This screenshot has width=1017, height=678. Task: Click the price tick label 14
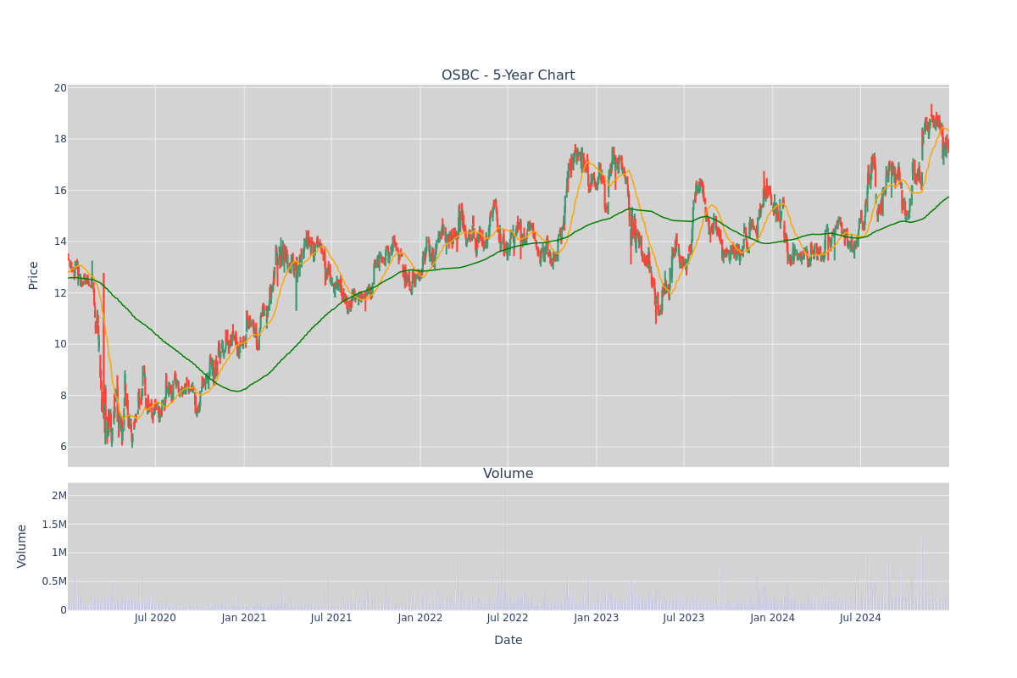(60, 242)
